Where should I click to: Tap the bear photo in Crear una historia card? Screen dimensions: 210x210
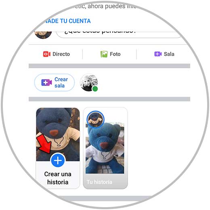(58, 134)
